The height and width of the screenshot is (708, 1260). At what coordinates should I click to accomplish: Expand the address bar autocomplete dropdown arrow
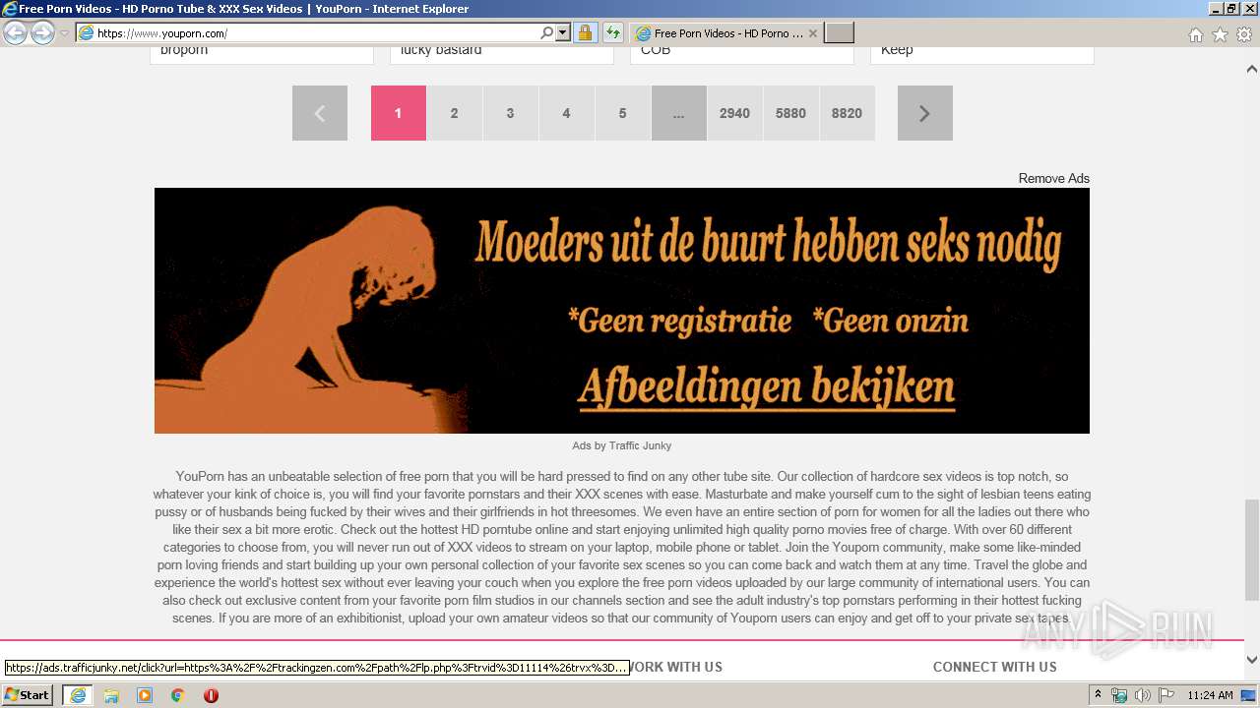pyautogui.click(x=563, y=33)
